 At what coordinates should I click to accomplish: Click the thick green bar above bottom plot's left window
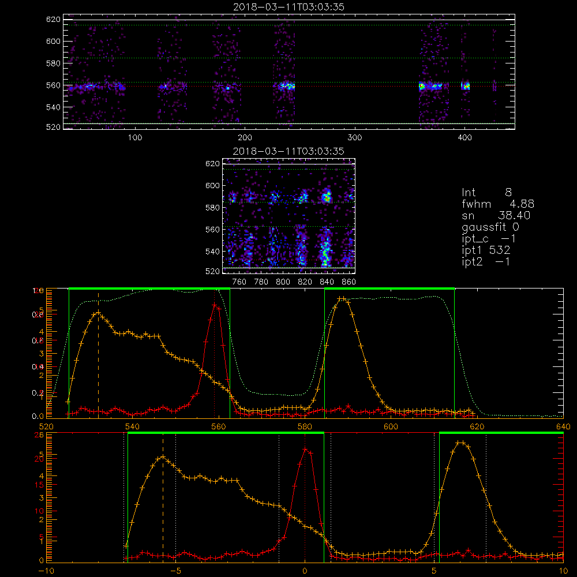coord(226,433)
